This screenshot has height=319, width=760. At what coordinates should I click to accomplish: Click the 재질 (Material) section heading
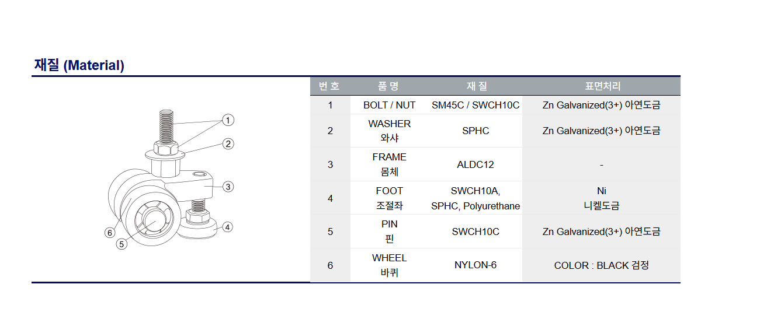click(79, 65)
